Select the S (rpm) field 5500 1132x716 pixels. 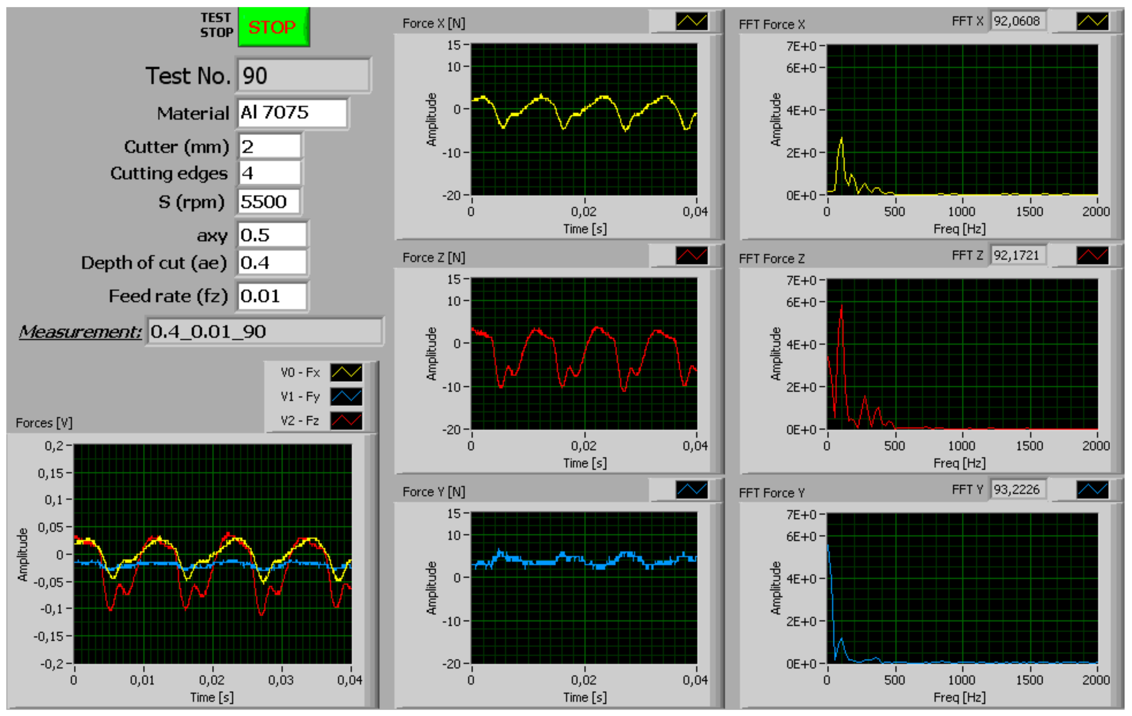tap(268, 202)
